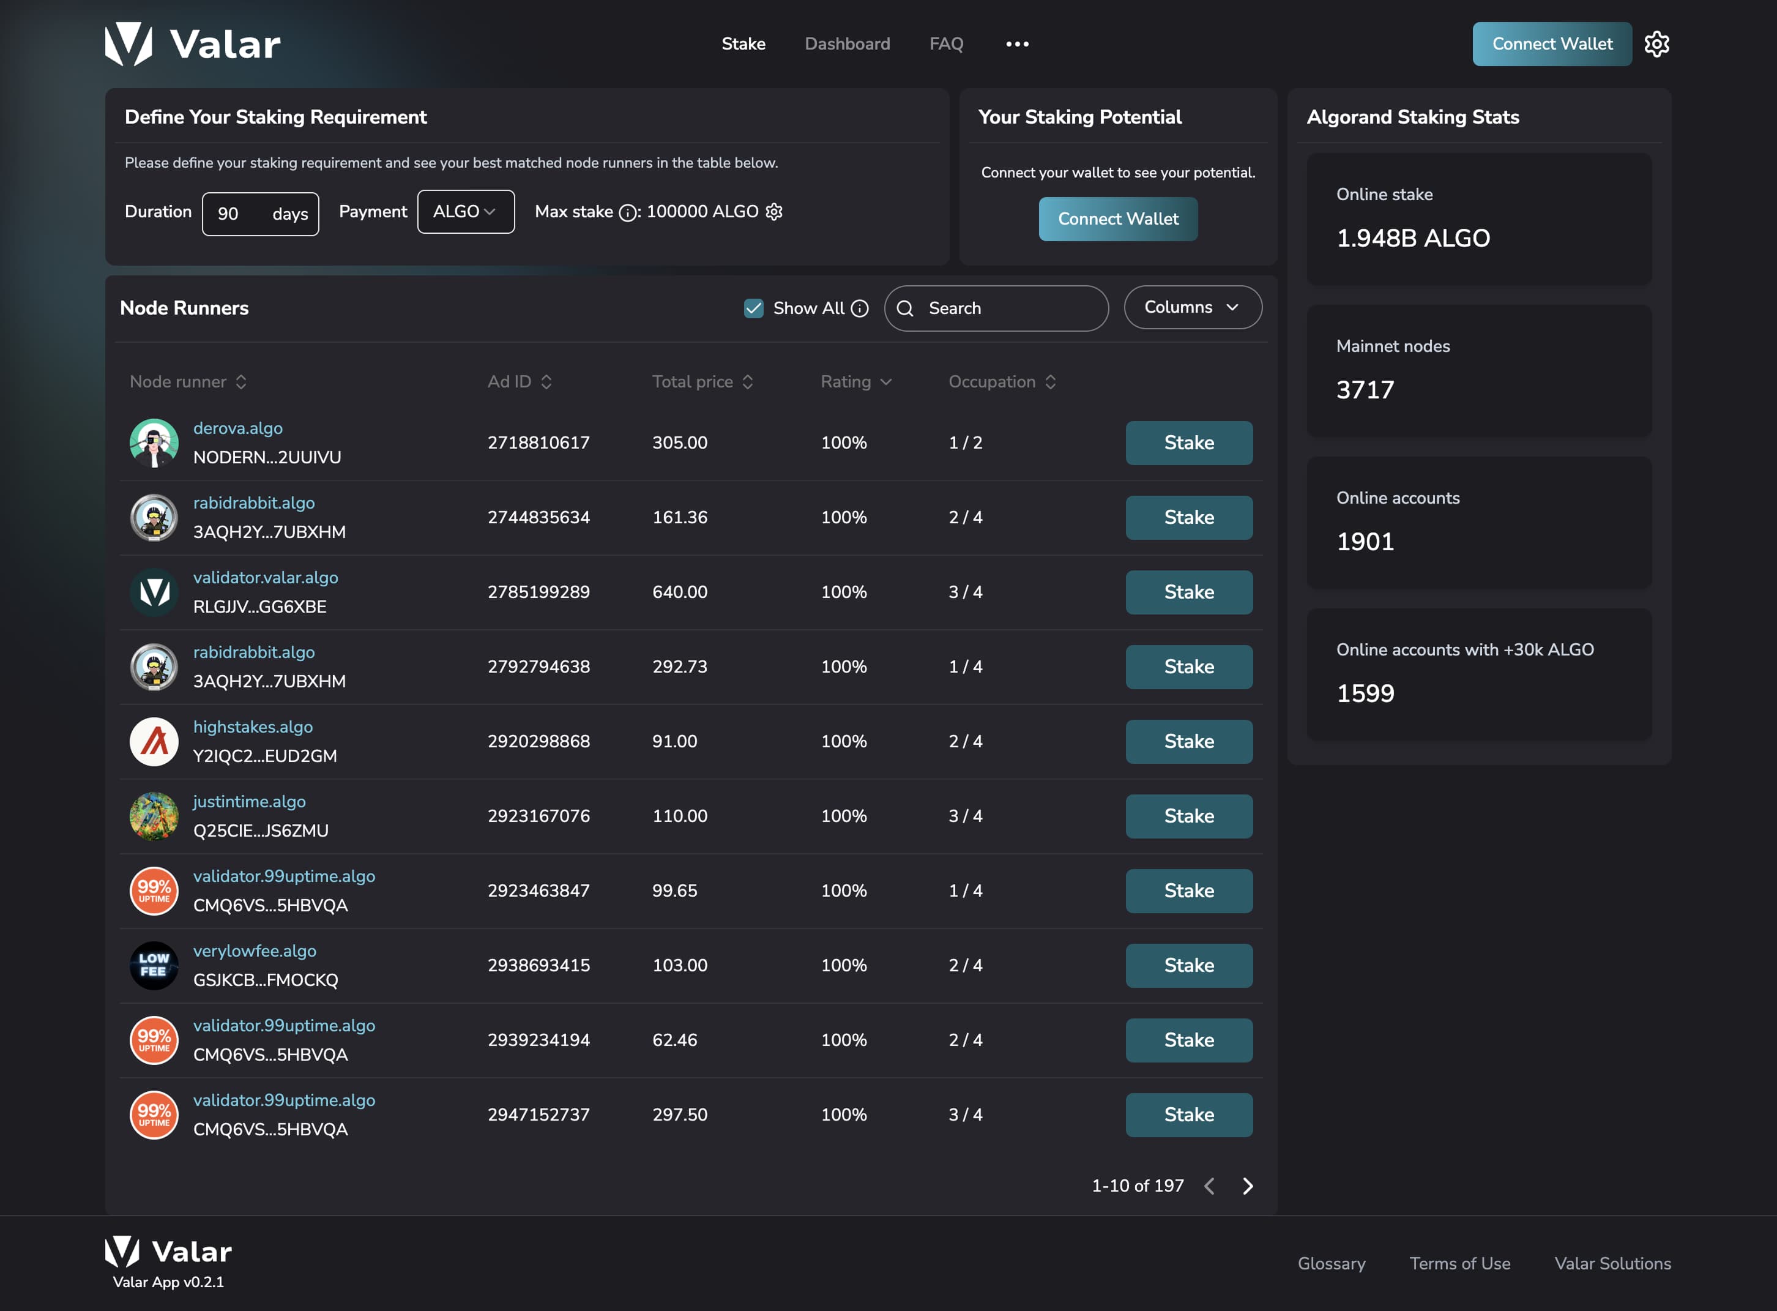This screenshot has width=1777, height=1311.
Task: Stake with highstakes.algo node runner
Action: [1188, 741]
